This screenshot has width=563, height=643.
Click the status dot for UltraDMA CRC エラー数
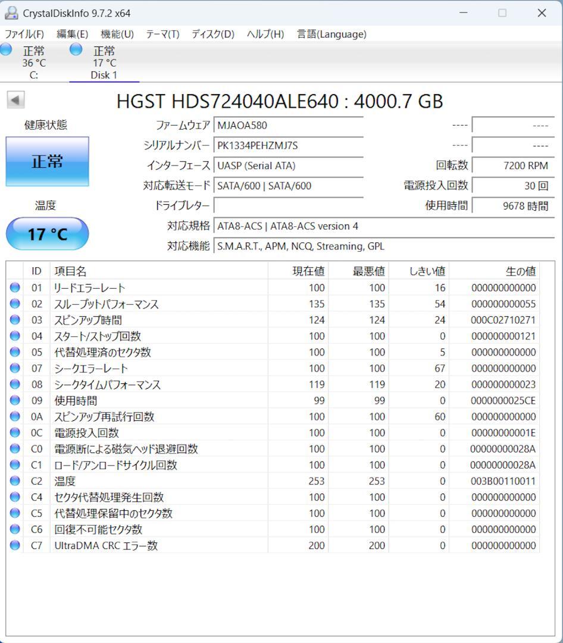pos(14,545)
